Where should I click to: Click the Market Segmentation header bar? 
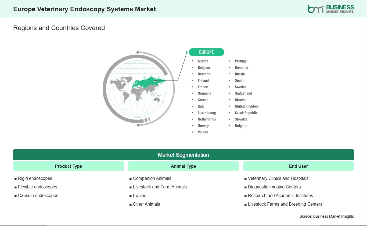[x=183, y=155]
